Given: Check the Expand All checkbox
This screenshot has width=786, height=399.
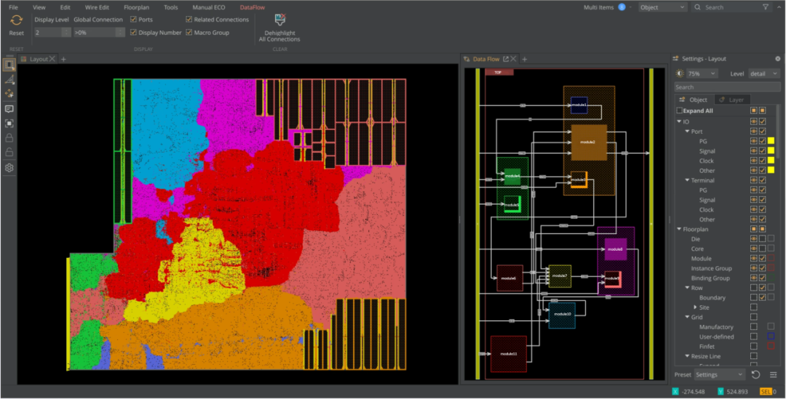Looking at the screenshot, I should 680,110.
